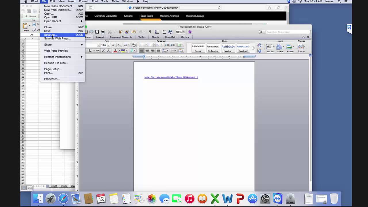
Task: Insert a Text Box from the ribbon
Action: click(x=270, y=48)
